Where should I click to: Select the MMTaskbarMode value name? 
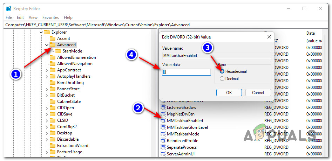[x=183, y=134]
